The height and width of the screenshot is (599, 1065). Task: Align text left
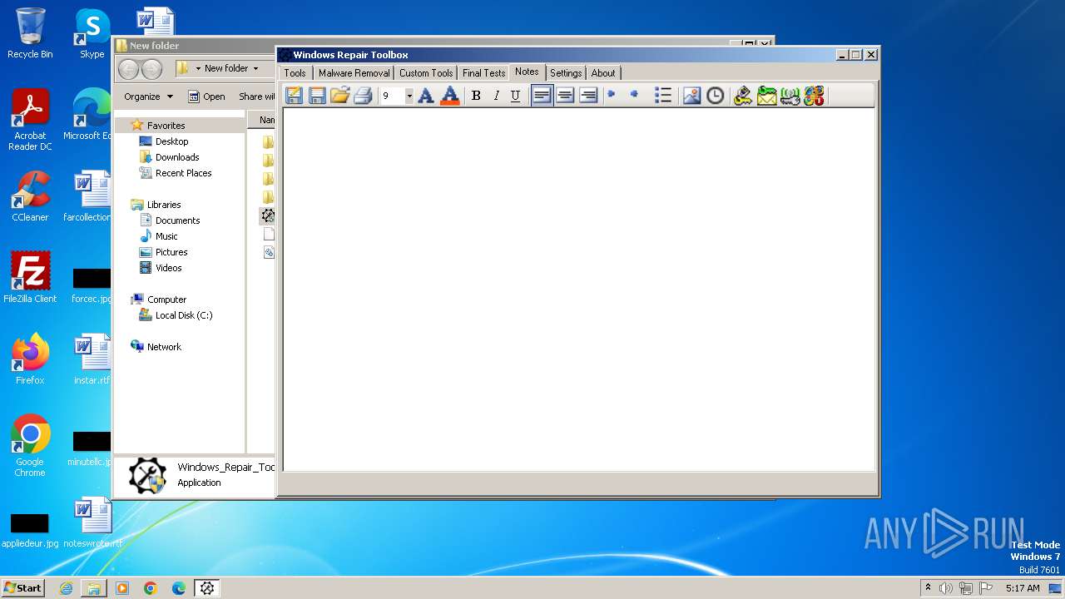pos(542,96)
